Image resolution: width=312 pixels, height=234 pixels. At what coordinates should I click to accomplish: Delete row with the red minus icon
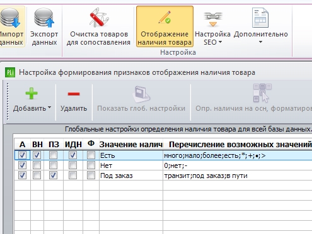(74, 94)
